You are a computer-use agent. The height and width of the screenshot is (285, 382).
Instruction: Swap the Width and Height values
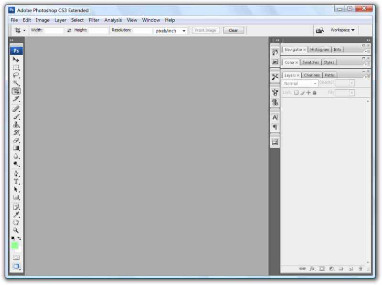tap(69, 31)
